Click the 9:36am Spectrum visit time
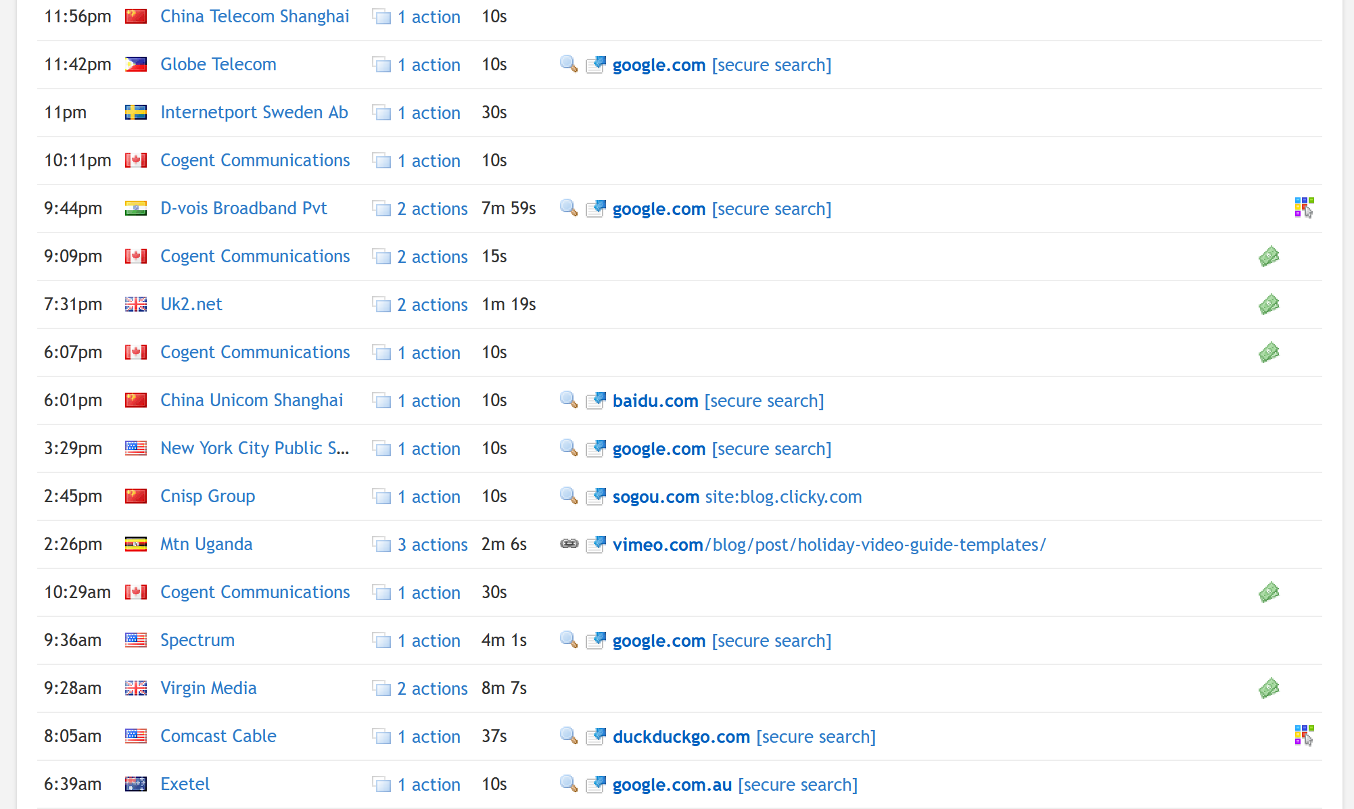 pyautogui.click(x=72, y=640)
